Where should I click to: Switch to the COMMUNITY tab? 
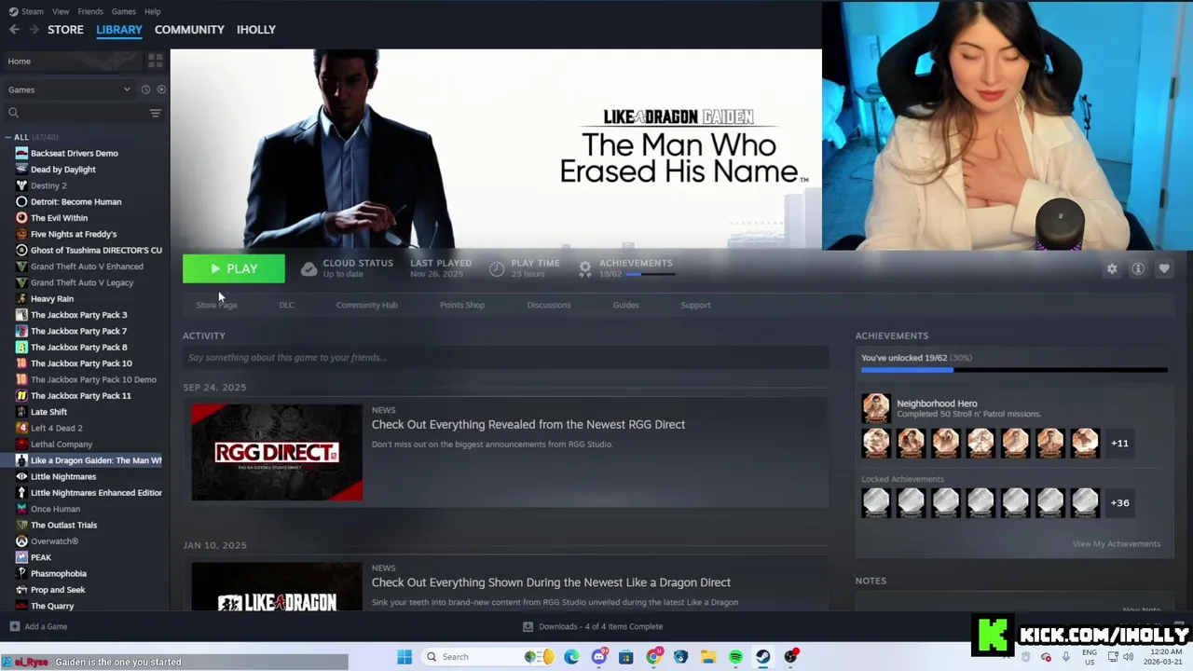189,30
